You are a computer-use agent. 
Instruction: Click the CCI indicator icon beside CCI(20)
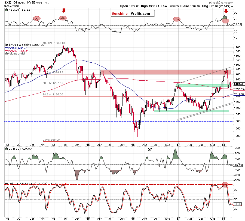[x=7, y=149]
